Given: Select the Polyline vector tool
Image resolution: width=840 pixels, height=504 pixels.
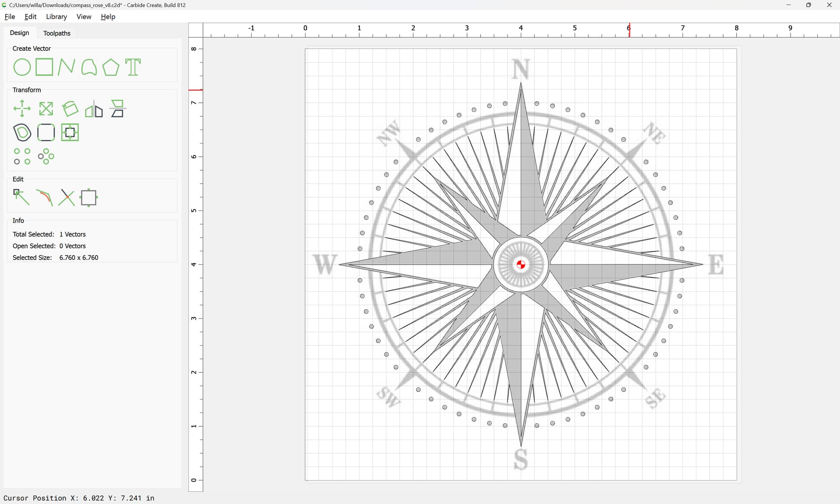Looking at the screenshot, I should pos(66,67).
